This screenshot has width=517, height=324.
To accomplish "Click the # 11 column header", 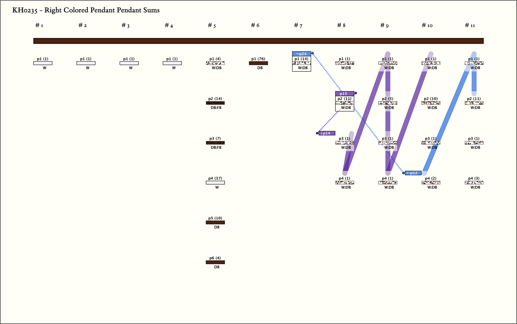I will 470,25.
